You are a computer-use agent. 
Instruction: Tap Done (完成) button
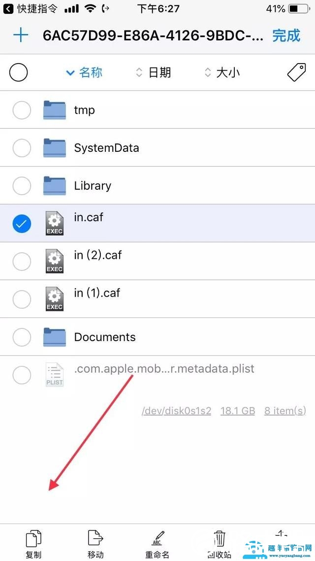point(286,35)
